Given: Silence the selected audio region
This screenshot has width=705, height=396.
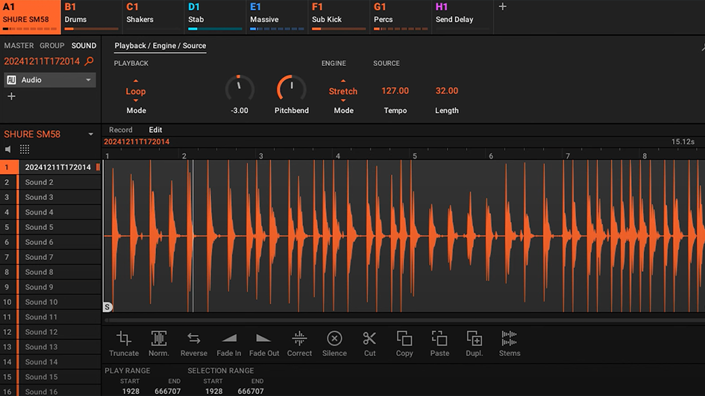Looking at the screenshot, I should [x=334, y=338].
